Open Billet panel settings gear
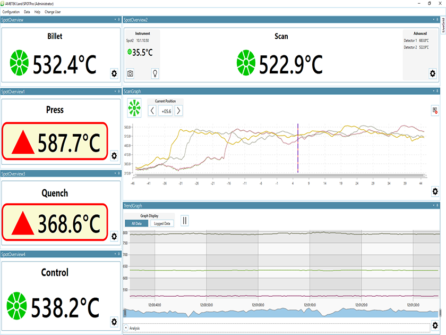The height and width of the screenshot is (335, 446). 114,73
